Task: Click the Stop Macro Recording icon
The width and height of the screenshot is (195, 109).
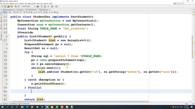Action: click(52, 12)
